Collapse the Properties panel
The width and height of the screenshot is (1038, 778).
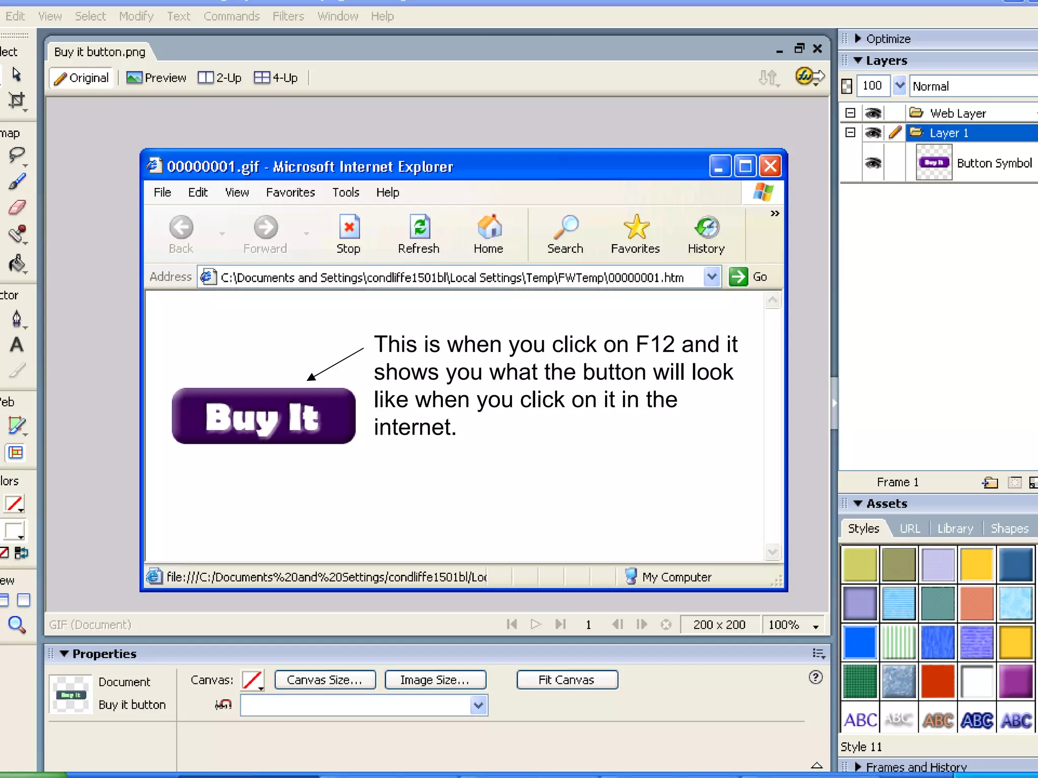coord(64,654)
